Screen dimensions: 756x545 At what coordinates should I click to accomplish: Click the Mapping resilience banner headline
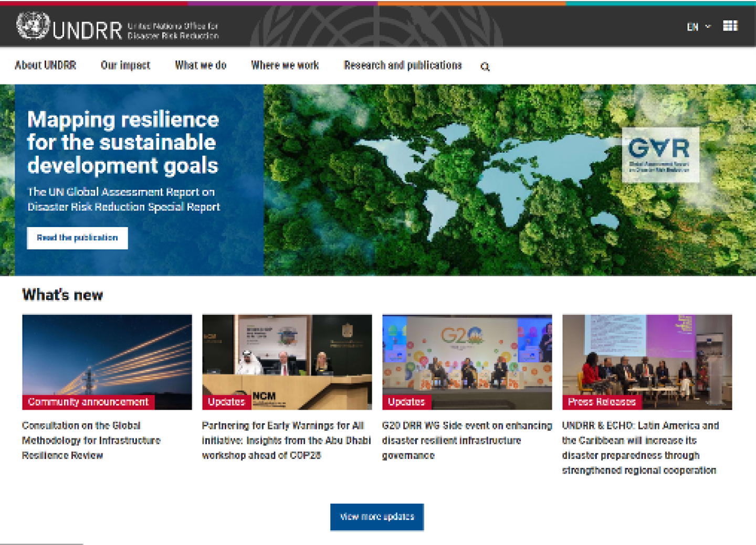(x=123, y=142)
